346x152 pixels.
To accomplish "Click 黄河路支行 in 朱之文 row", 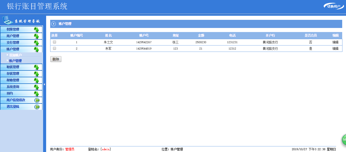I will point(270,42).
